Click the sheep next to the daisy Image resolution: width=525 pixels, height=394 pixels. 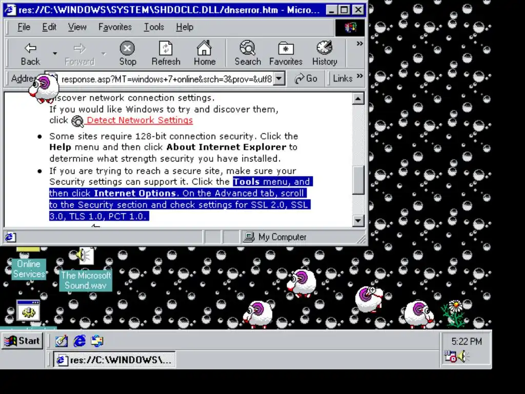point(418,314)
